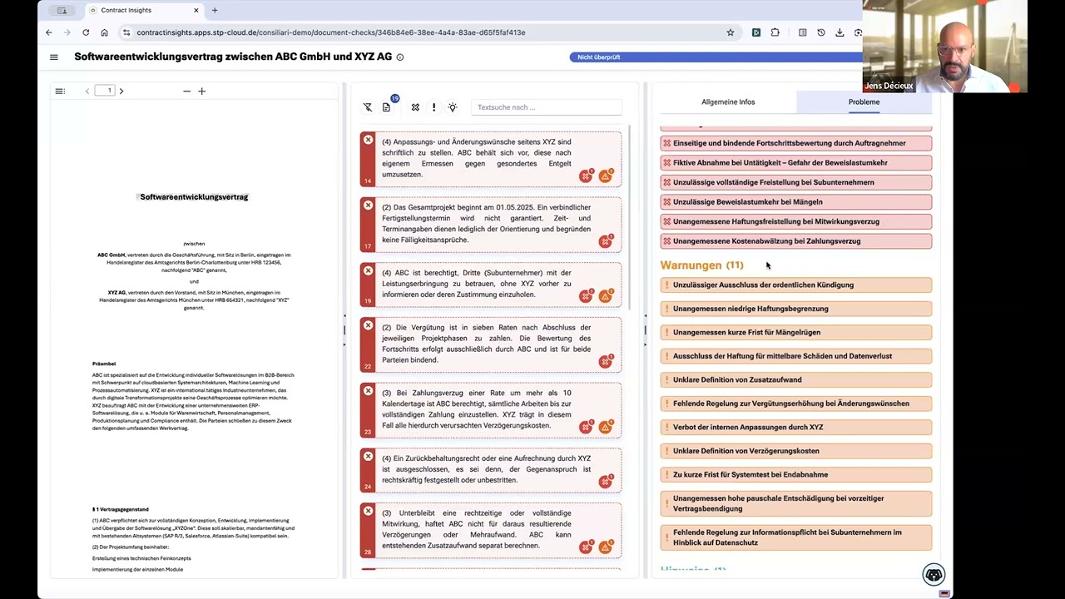Clear filters with the crossed-out funnel icon
This screenshot has width=1065, height=599.
[368, 107]
